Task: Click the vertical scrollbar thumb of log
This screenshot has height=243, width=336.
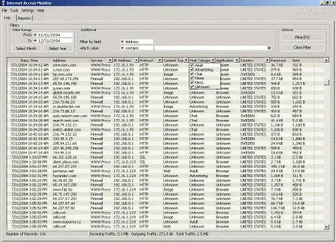Action: (327, 83)
